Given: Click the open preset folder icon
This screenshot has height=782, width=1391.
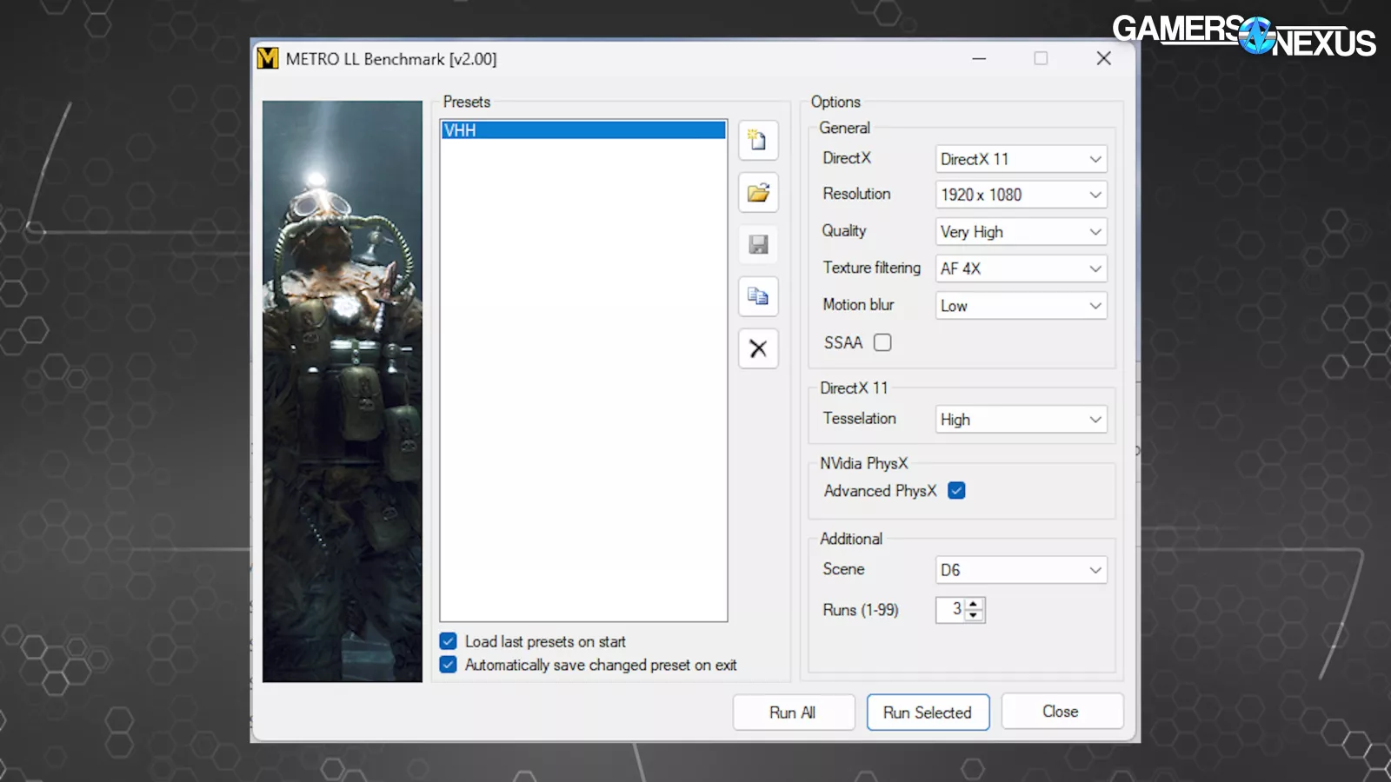Looking at the screenshot, I should (758, 193).
